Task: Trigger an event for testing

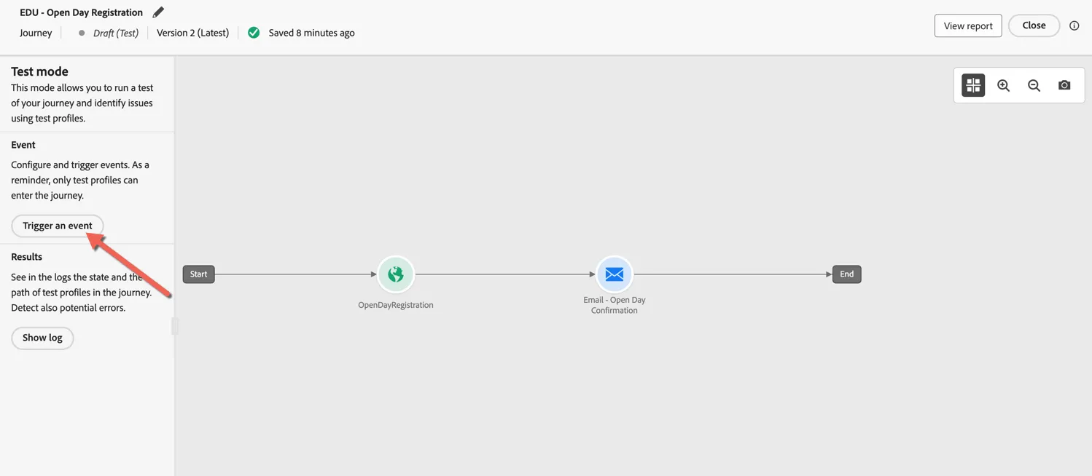Action: coord(58,226)
